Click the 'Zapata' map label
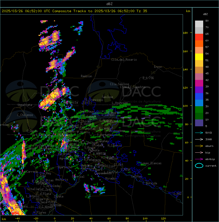Image resolution: width=219 pixels, height=222 pixels. 58,196
